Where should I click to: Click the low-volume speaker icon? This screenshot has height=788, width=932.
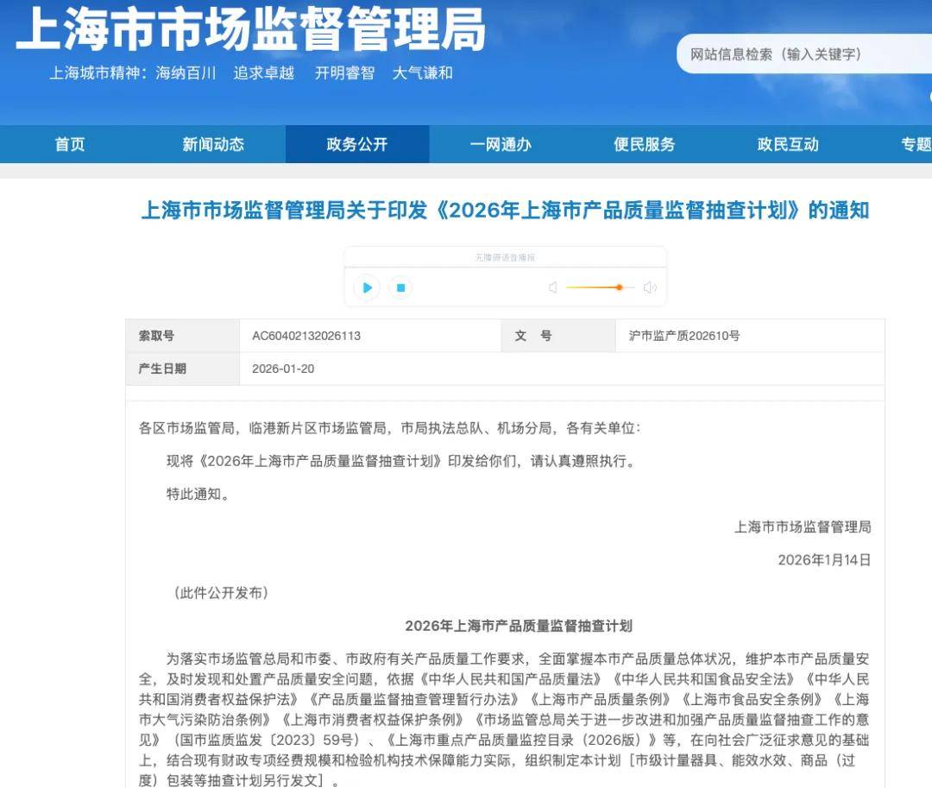tap(551, 287)
